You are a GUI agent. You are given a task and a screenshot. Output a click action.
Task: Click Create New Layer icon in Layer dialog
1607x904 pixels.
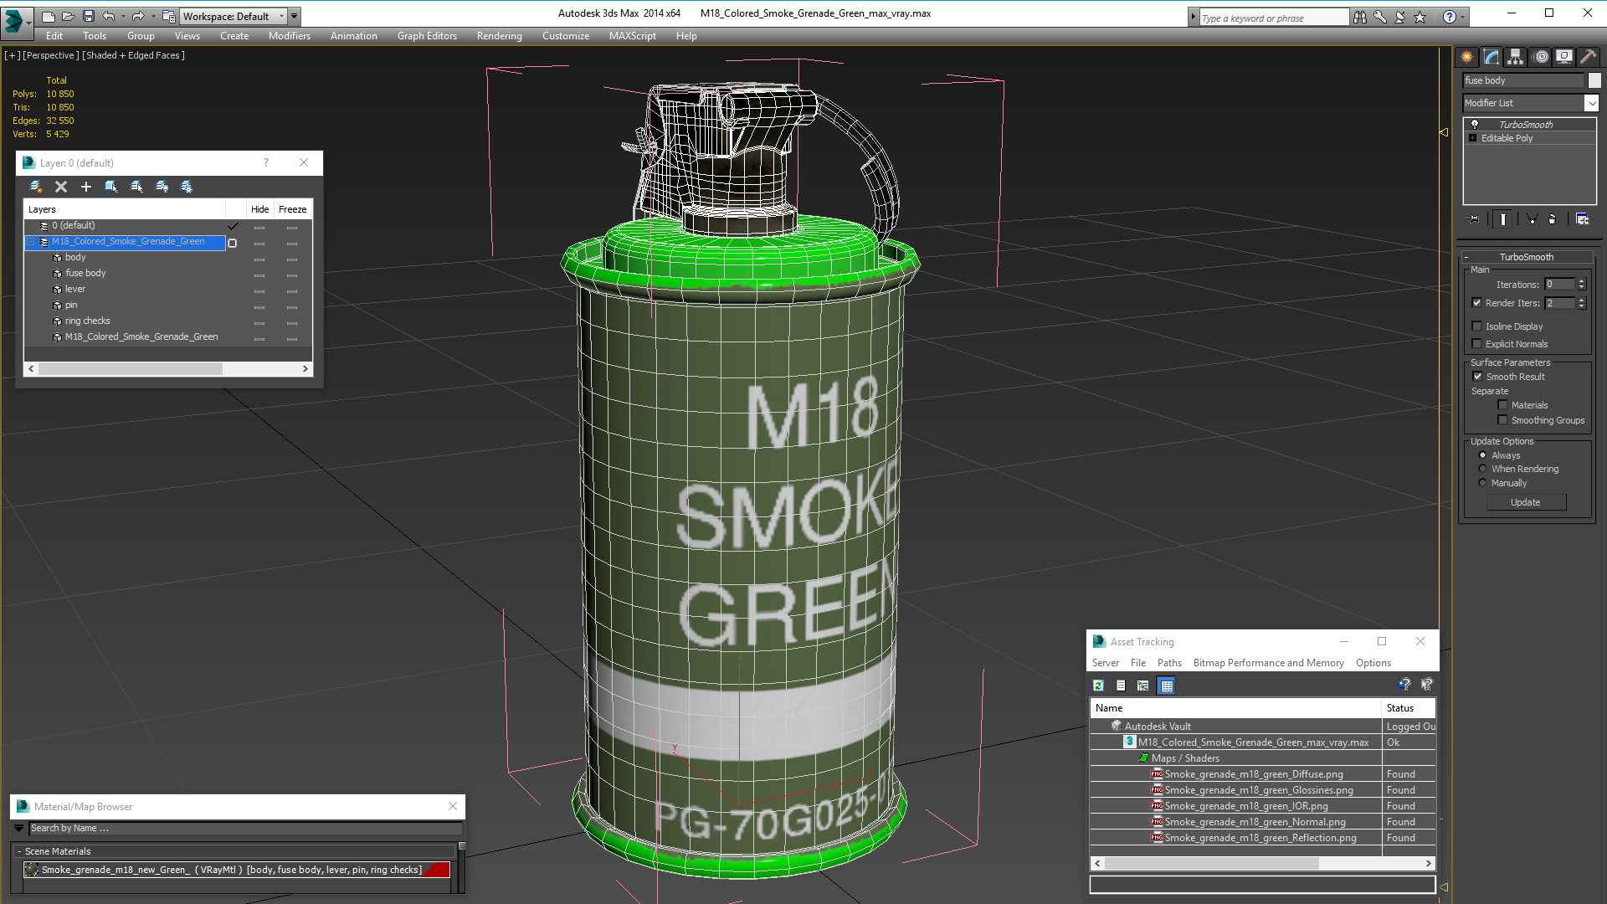(x=35, y=187)
